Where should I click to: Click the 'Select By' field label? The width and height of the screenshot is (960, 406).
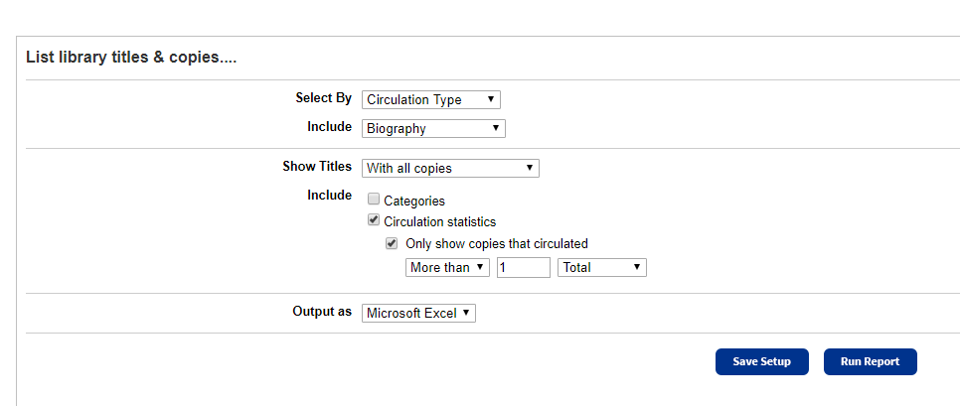[x=323, y=98]
